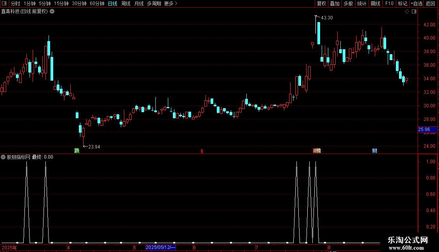Select the 60分钟 period tab
The height and width of the screenshot is (252, 439).
[97, 3]
